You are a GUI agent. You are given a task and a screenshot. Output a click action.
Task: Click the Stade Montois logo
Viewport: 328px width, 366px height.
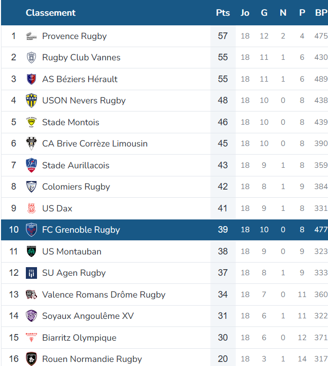pyautogui.click(x=31, y=122)
